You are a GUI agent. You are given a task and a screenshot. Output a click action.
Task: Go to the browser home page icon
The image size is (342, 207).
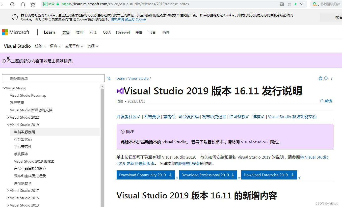point(23,4)
